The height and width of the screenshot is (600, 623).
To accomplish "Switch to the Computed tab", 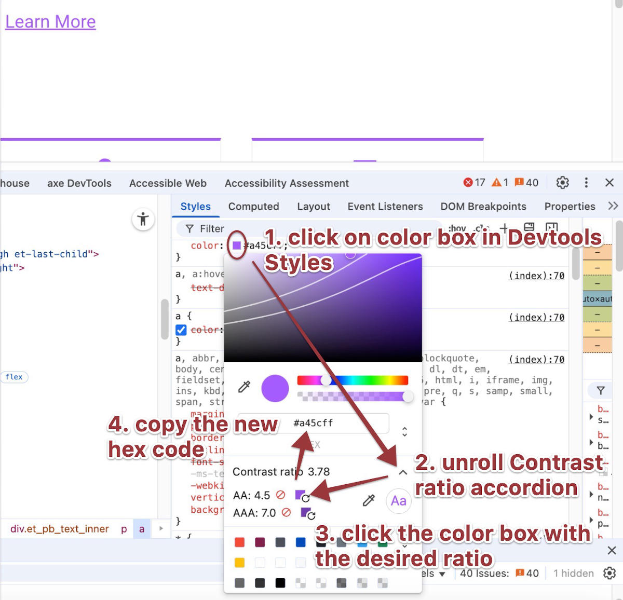I will tap(253, 206).
